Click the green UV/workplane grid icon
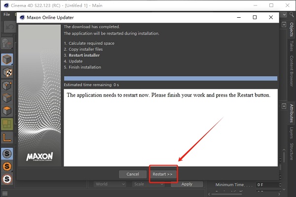 pyautogui.click(x=7, y=124)
